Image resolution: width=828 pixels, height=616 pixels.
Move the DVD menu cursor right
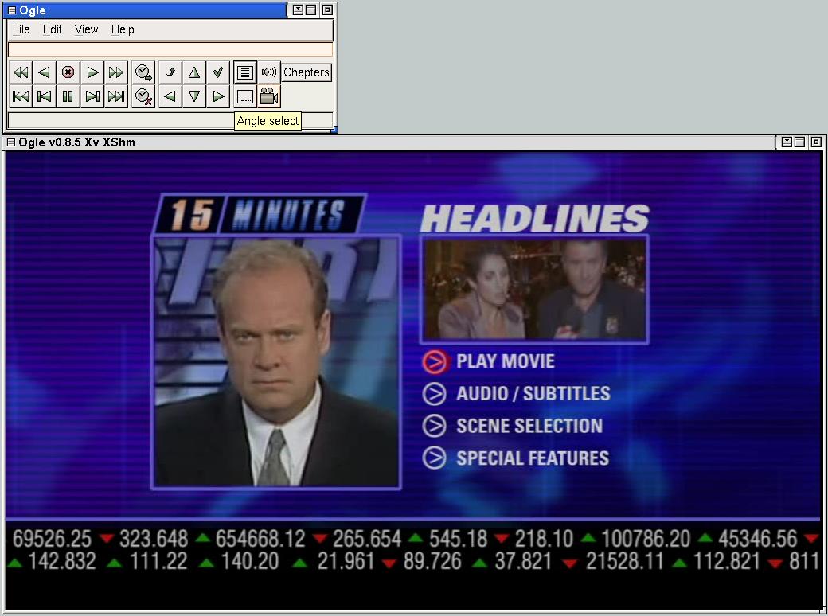[218, 96]
